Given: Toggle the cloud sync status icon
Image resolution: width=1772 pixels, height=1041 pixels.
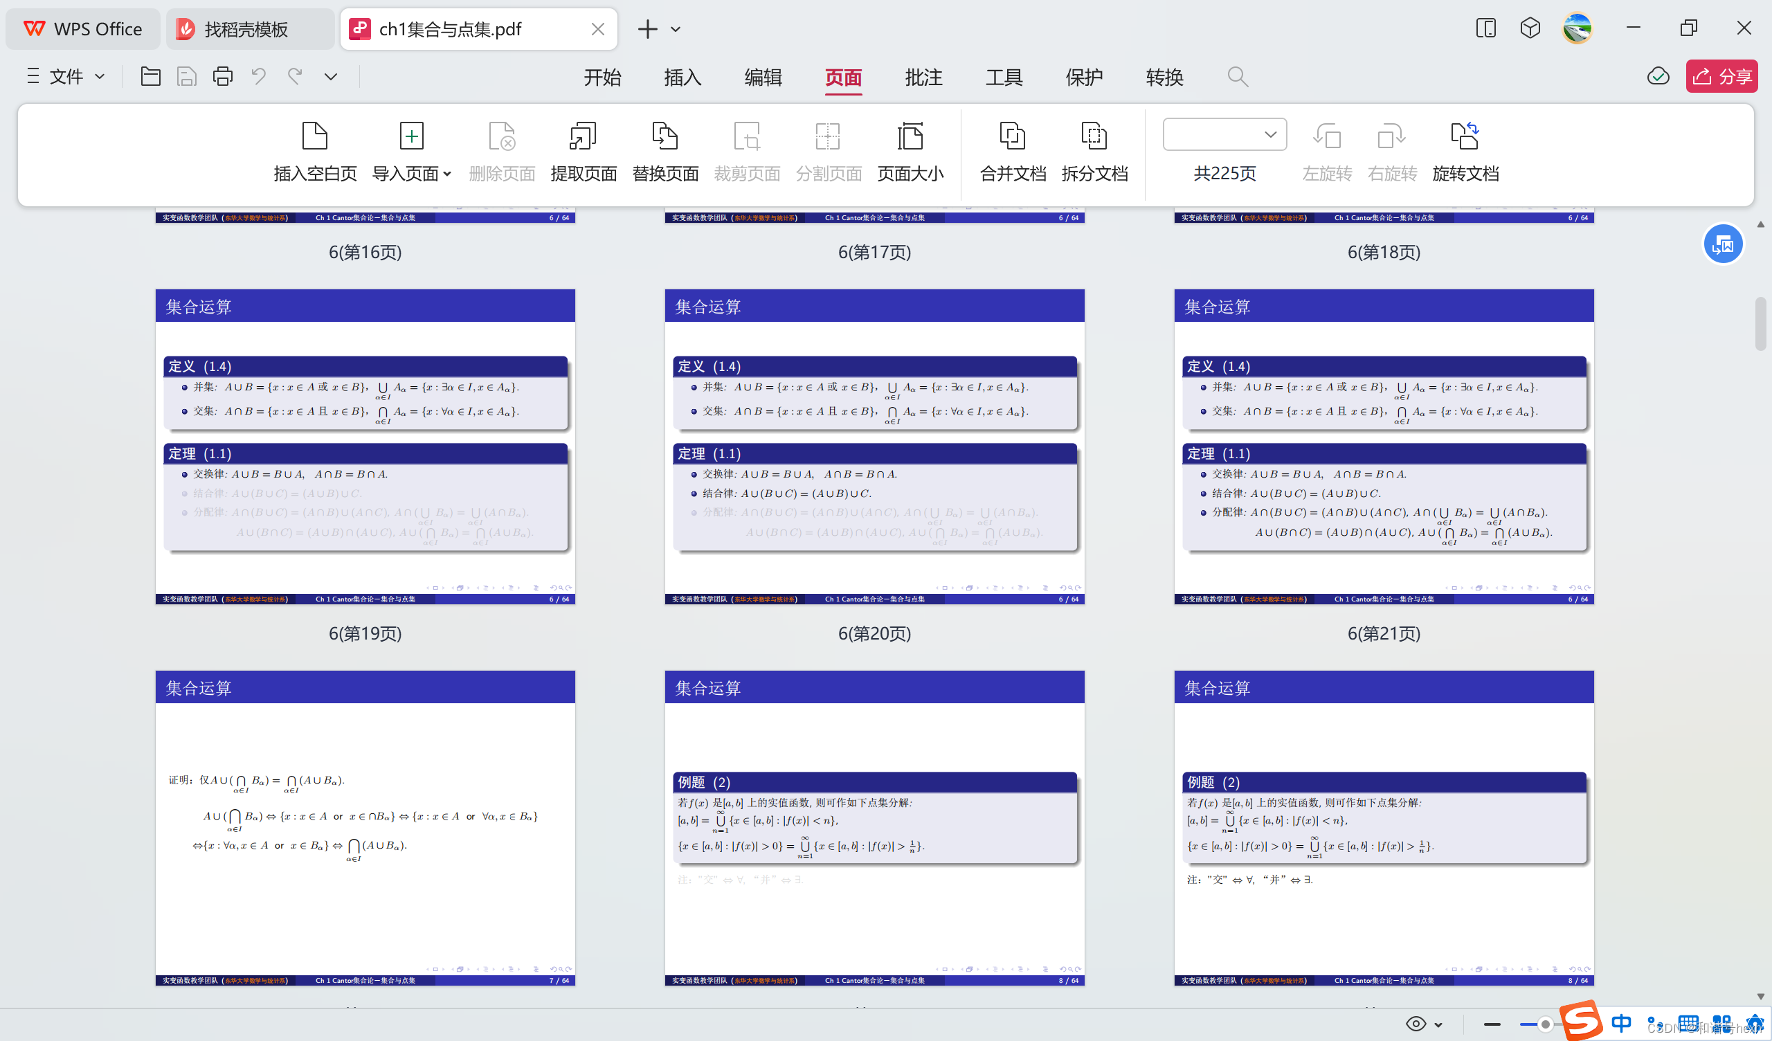Looking at the screenshot, I should point(1657,76).
